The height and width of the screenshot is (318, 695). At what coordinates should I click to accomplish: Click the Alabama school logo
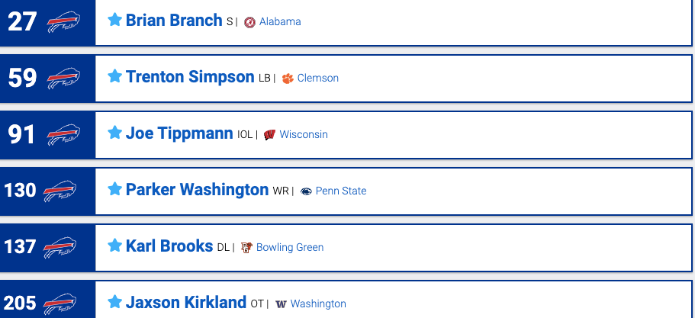[249, 22]
